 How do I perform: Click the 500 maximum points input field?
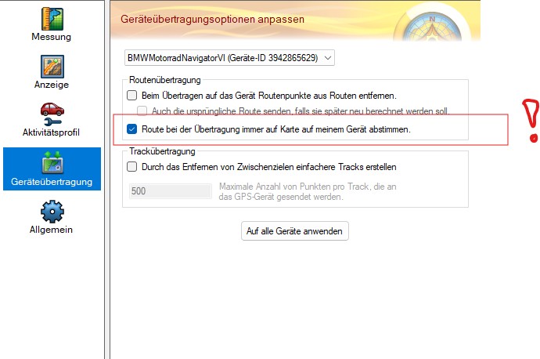[x=168, y=190]
